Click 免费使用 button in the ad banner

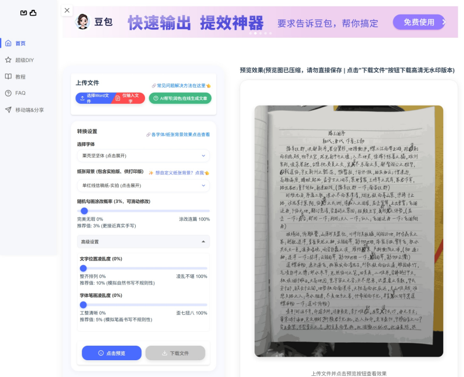click(419, 22)
